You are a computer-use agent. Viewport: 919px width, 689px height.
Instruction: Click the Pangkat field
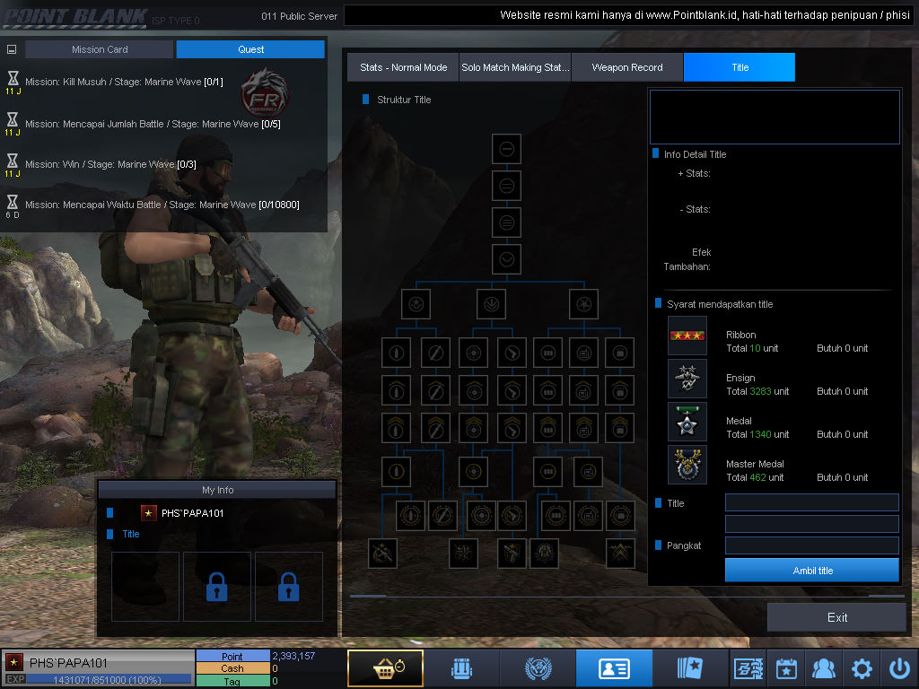(812, 545)
